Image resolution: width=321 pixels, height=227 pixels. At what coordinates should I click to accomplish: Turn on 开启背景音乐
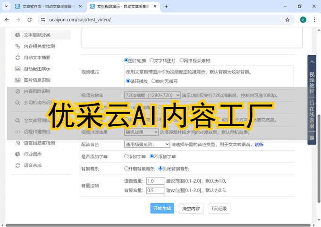tap(127, 168)
